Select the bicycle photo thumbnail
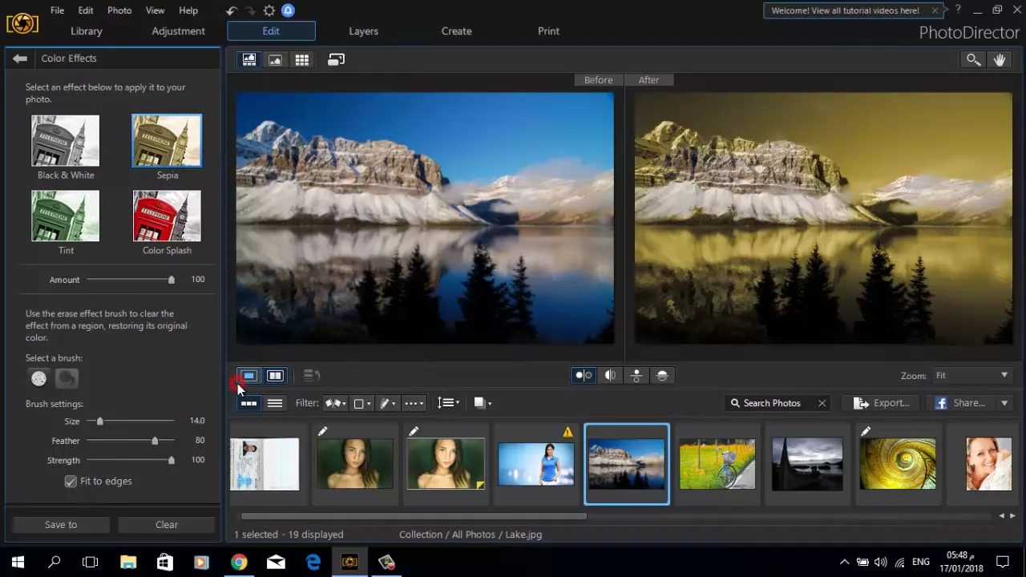 point(717,464)
